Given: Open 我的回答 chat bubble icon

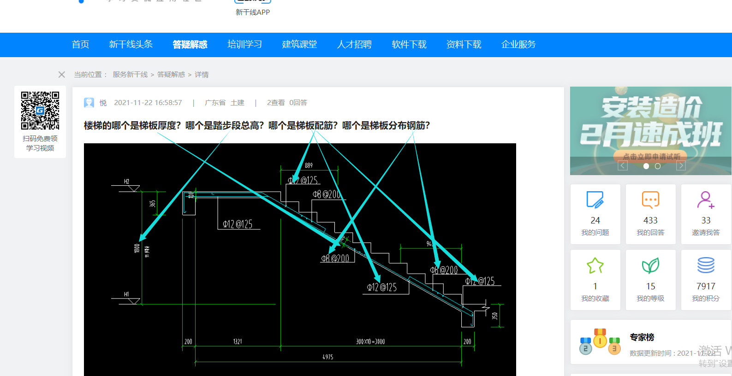Looking at the screenshot, I should [650, 200].
